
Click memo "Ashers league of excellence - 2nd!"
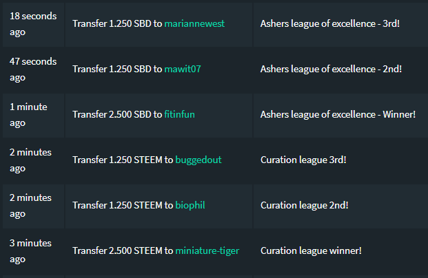[331, 69]
